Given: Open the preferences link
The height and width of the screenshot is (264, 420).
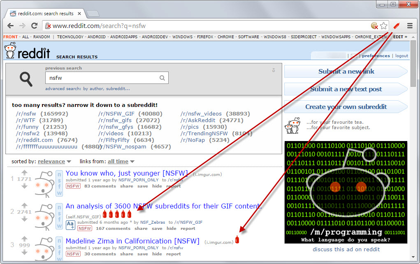Looking at the screenshot, I should click(376, 56).
